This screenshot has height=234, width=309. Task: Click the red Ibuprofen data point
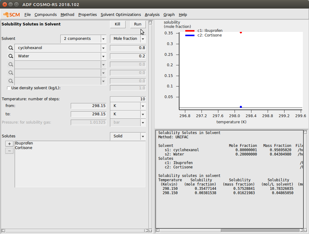point(241,33)
